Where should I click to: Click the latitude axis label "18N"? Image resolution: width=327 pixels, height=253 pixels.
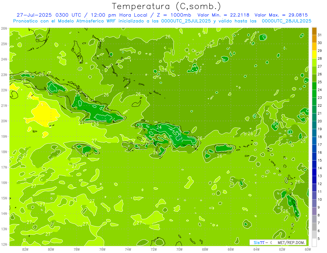[4, 152]
